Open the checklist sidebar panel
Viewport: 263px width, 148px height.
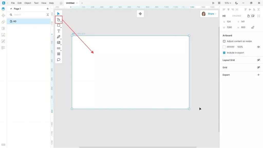point(3,48)
